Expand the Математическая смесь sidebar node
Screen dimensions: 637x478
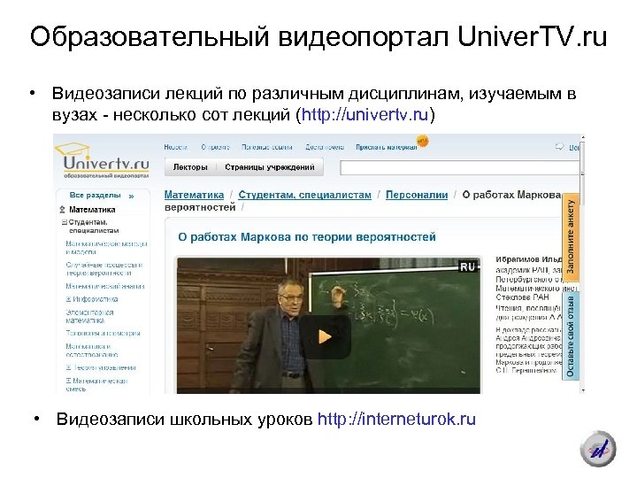[69, 381]
